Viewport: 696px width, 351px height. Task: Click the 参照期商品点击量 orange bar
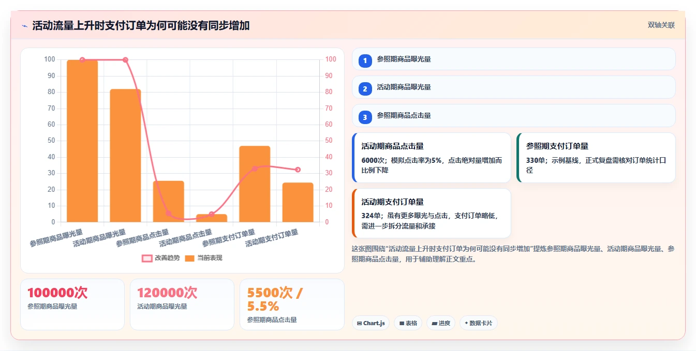tap(168, 202)
